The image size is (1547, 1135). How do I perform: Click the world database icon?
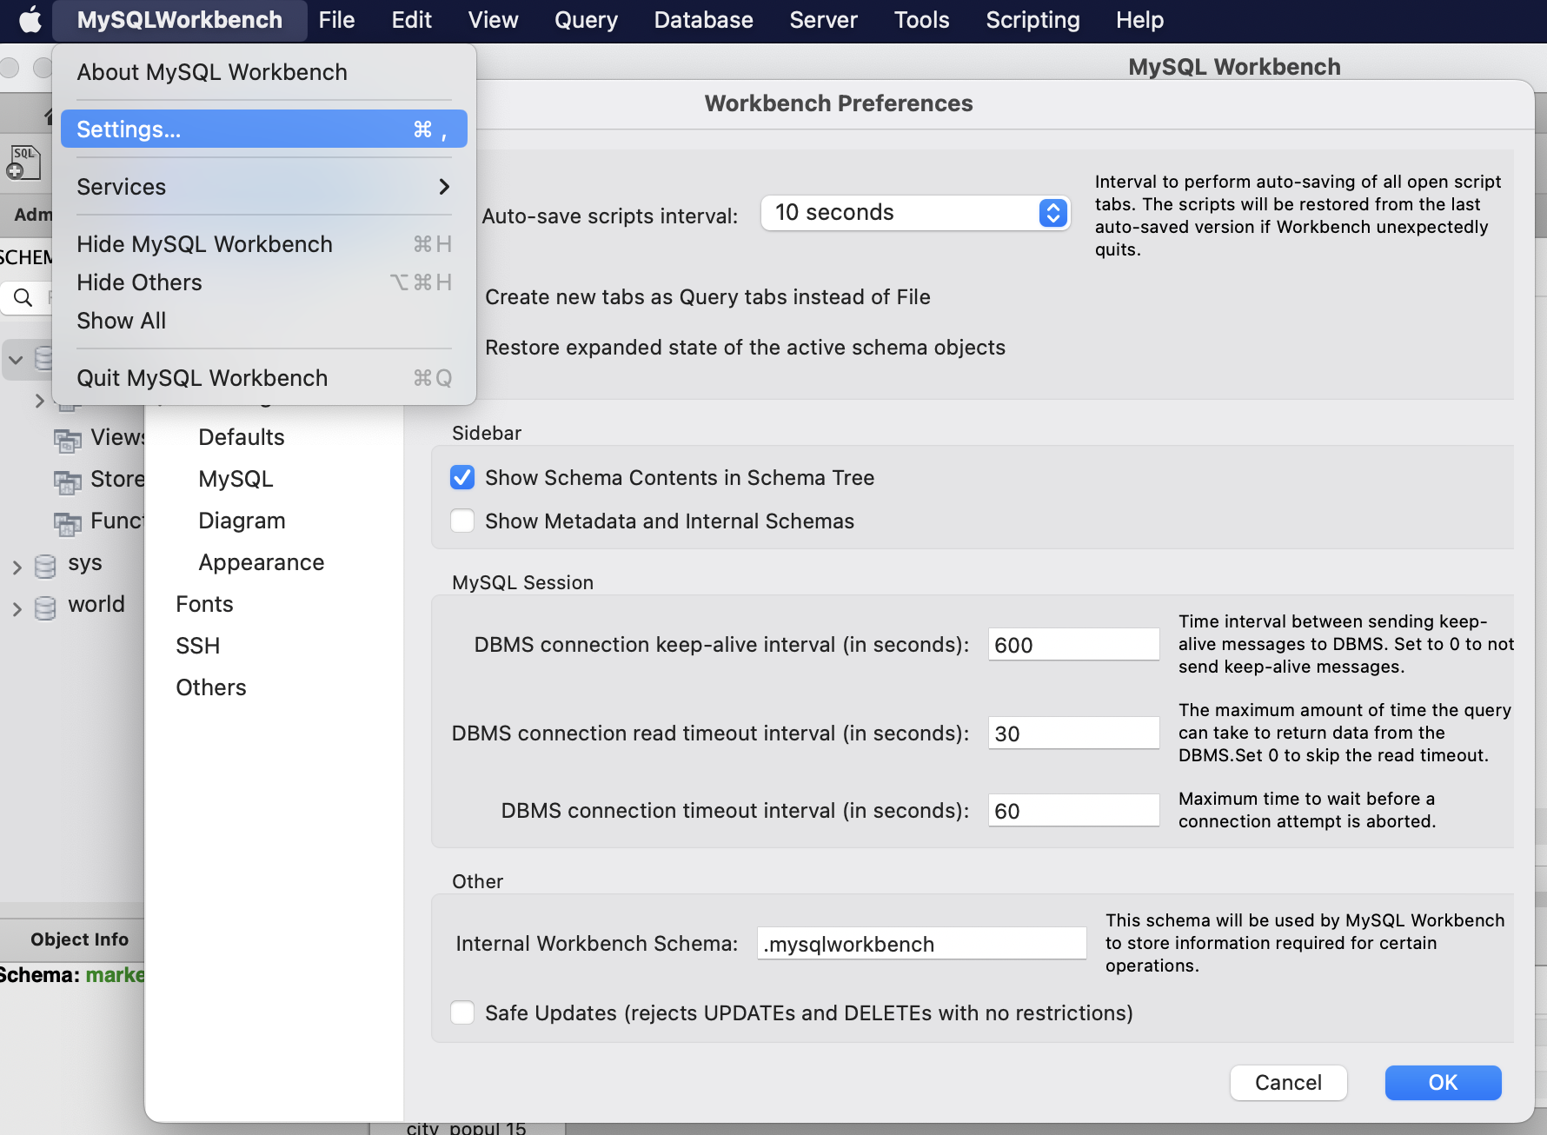45,607
